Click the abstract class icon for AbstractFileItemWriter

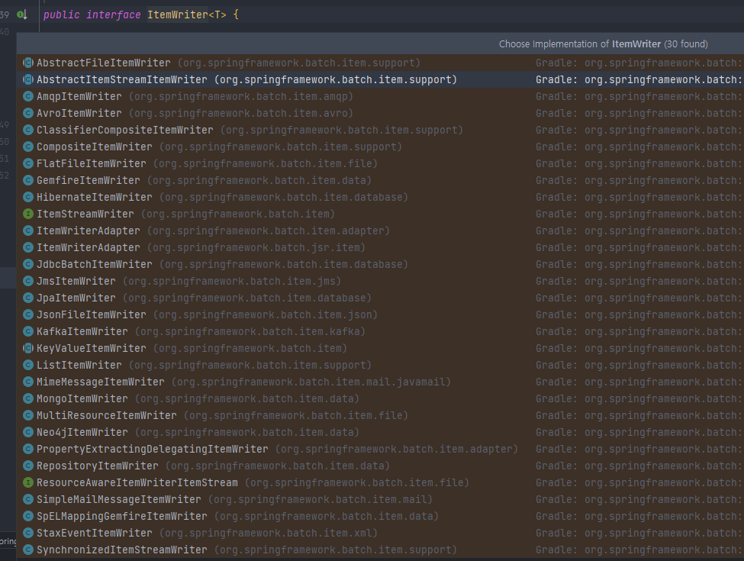point(28,63)
